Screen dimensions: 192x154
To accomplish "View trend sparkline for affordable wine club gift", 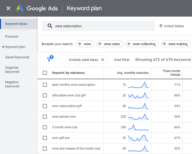I will click(x=138, y=95).
